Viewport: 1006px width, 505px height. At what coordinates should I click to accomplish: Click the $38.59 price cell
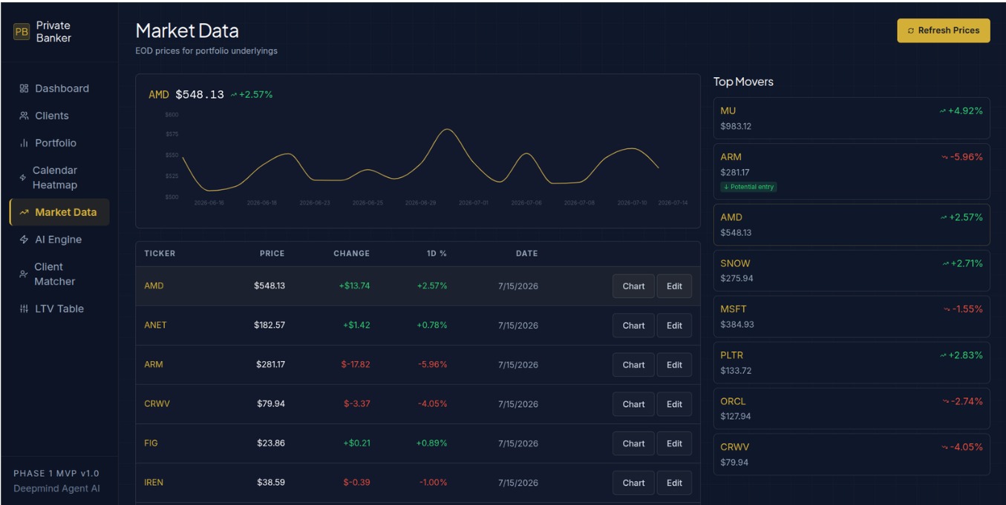271,483
